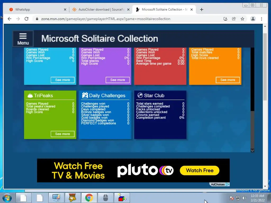The height and width of the screenshot is (203, 271).
Task: Click the browser forward arrow
Action: click(x=18, y=19)
